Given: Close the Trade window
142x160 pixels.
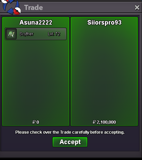Looking at the screenshot, I should (137, 8).
